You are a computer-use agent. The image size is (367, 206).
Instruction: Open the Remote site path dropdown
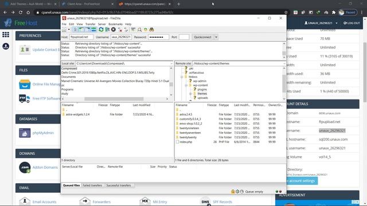tap(284, 64)
